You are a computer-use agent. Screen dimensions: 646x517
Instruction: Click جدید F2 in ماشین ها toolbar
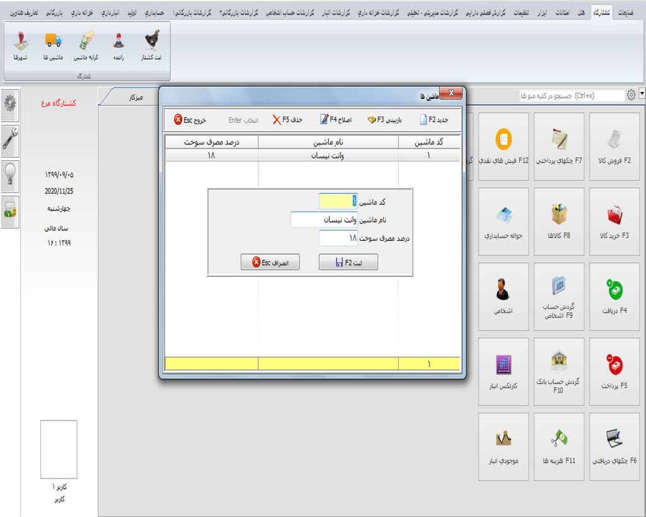[434, 119]
